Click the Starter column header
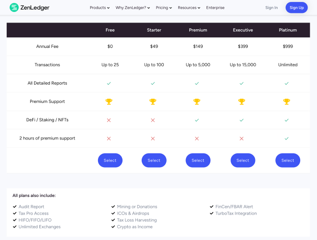Viewport: 317px width, 240px height. pyautogui.click(x=154, y=30)
